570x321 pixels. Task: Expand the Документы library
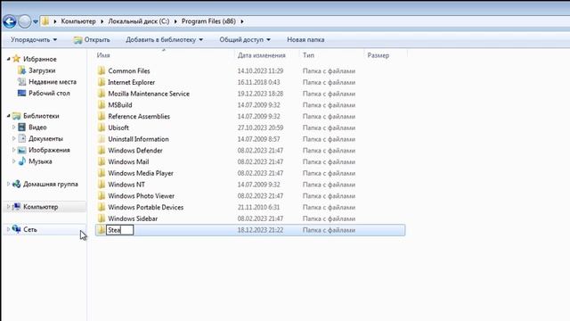click(x=14, y=138)
